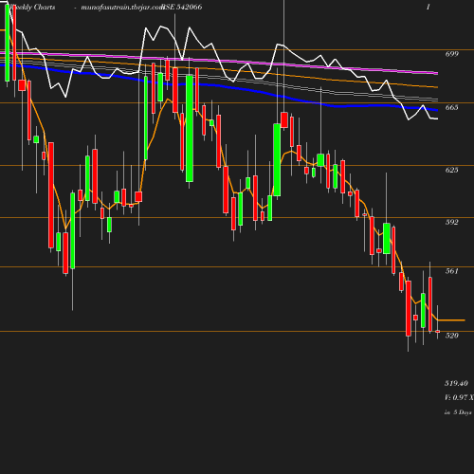Click the 699 price axis label
Viewport: 474px width, 474px height.
pos(451,54)
